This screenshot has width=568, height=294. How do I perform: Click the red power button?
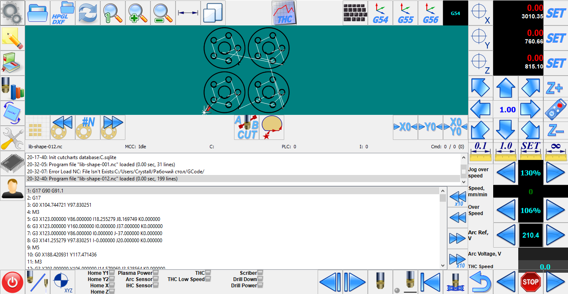pyautogui.click(x=13, y=282)
